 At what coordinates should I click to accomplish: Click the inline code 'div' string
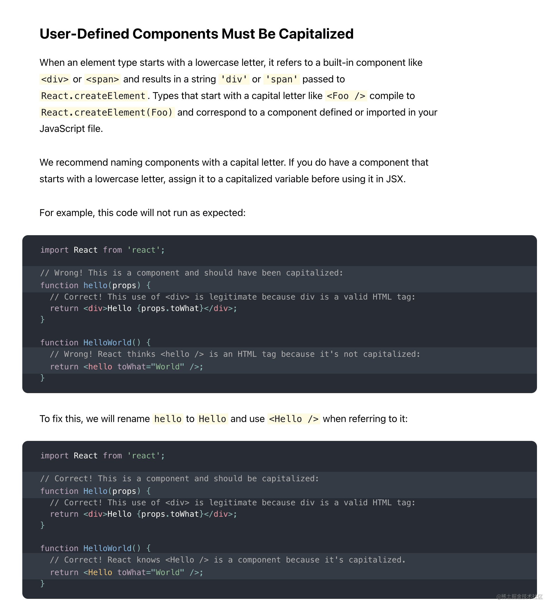tap(234, 79)
